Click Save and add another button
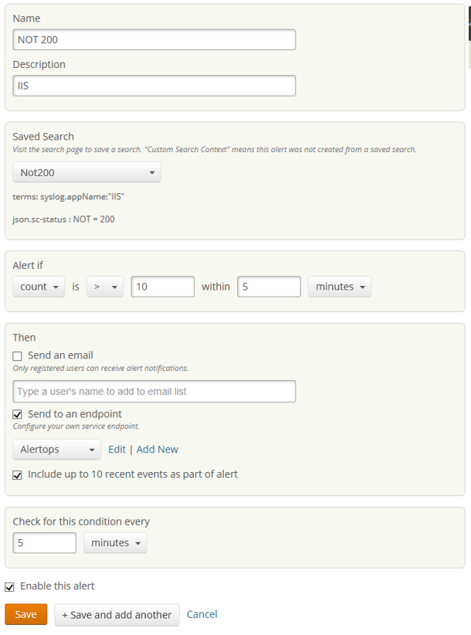Screen dimensions: 471x635 coord(117,615)
